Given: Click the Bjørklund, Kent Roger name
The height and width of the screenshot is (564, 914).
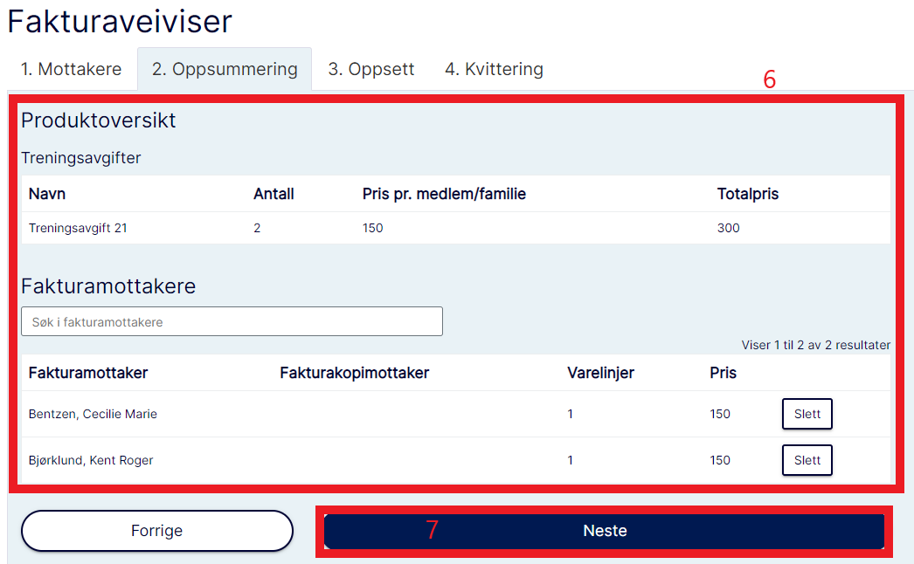Looking at the screenshot, I should pos(91,460).
